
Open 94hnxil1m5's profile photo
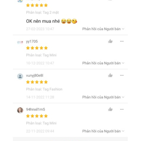pyautogui.click(x=20, y=110)
